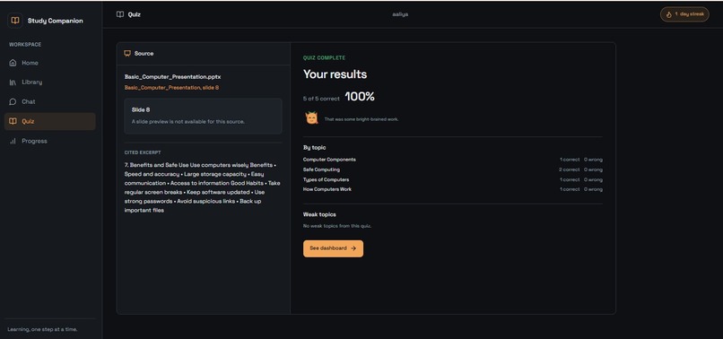Click the Library books icon in sidebar
723x339 pixels.
pos(13,83)
